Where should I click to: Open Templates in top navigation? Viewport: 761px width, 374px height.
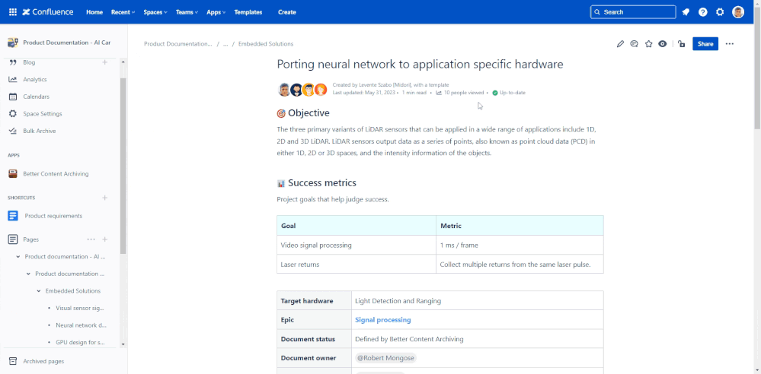[248, 12]
